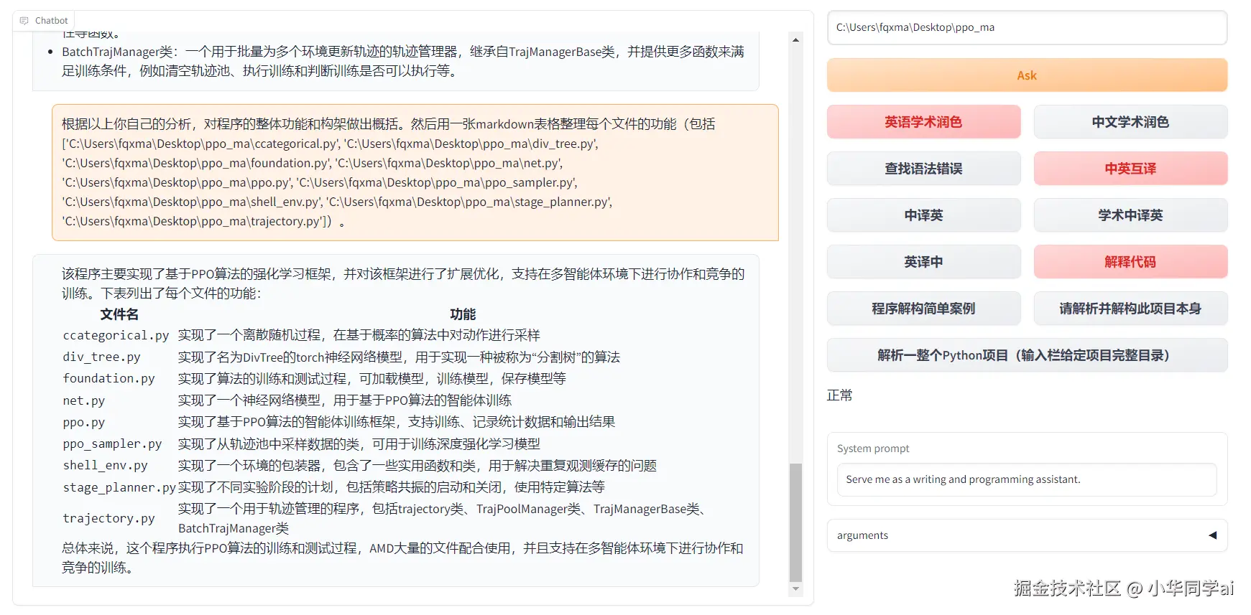This screenshot has width=1251, height=615.
Task: Expand the arguments accordion arrow
Action: pos(1212,535)
